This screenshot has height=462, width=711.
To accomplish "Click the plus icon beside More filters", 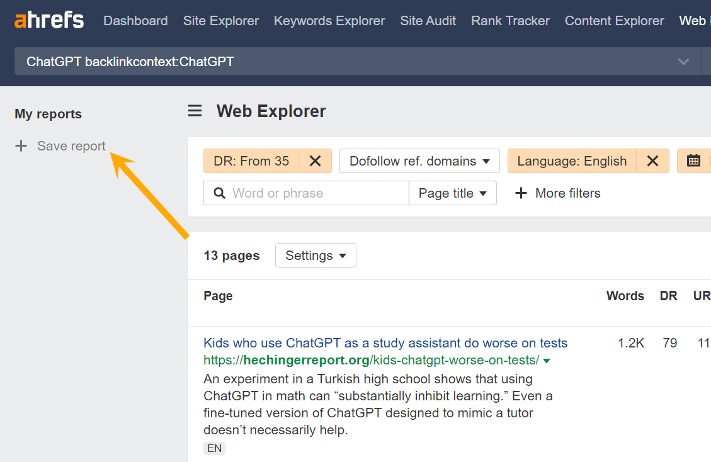I will (521, 193).
